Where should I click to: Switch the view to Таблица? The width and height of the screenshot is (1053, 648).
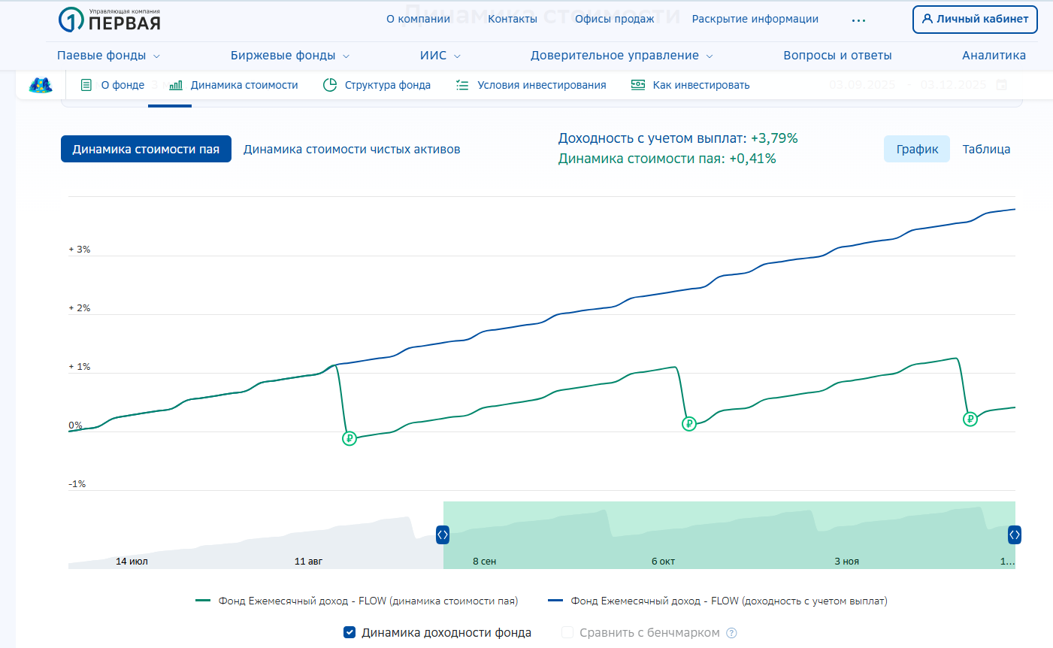click(986, 149)
